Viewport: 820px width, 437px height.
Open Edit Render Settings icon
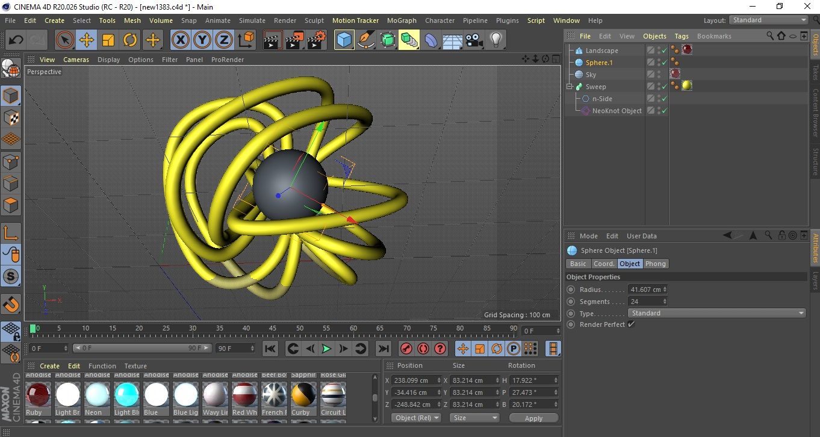(x=317, y=40)
